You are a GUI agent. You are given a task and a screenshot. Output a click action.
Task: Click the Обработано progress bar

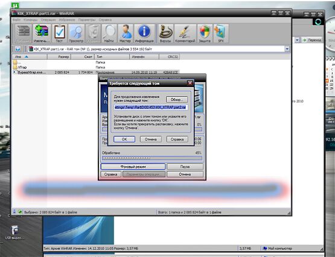[x=152, y=158]
